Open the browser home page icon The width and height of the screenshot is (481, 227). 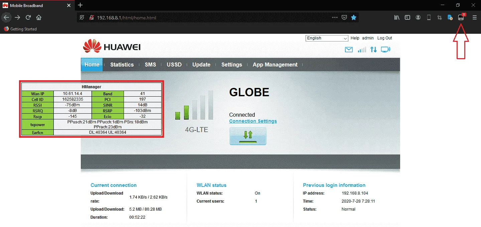tap(39, 17)
